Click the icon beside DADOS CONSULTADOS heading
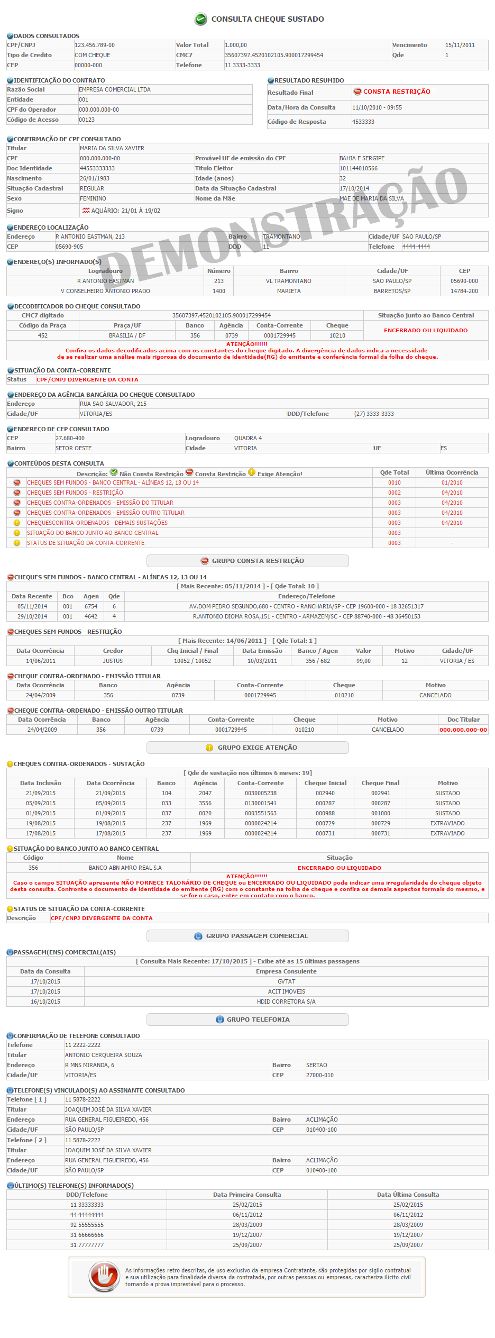495x1338 pixels. click(10, 36)
